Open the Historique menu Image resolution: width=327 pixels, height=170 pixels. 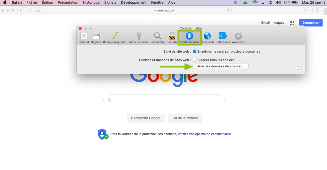[91, 3]
